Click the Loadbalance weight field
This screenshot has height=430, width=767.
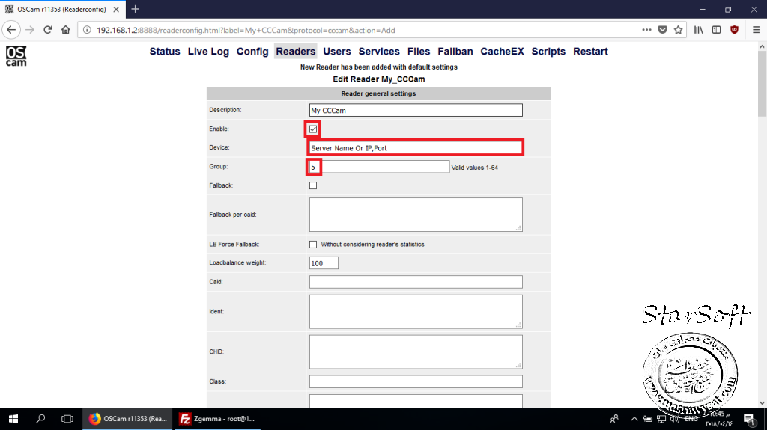(x=324, y=263)
